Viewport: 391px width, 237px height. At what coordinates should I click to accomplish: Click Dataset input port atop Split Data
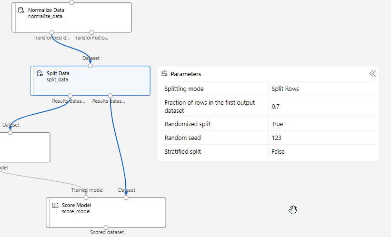point(90,66)
